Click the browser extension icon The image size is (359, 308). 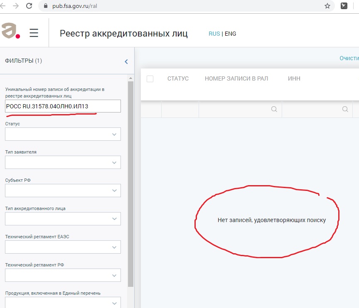(344, 6)
